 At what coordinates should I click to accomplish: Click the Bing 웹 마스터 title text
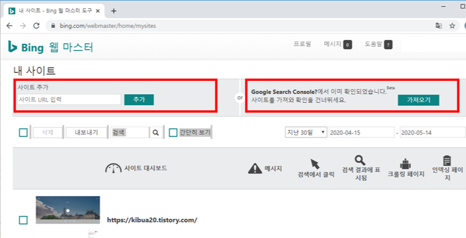click(x=57, y=47)
